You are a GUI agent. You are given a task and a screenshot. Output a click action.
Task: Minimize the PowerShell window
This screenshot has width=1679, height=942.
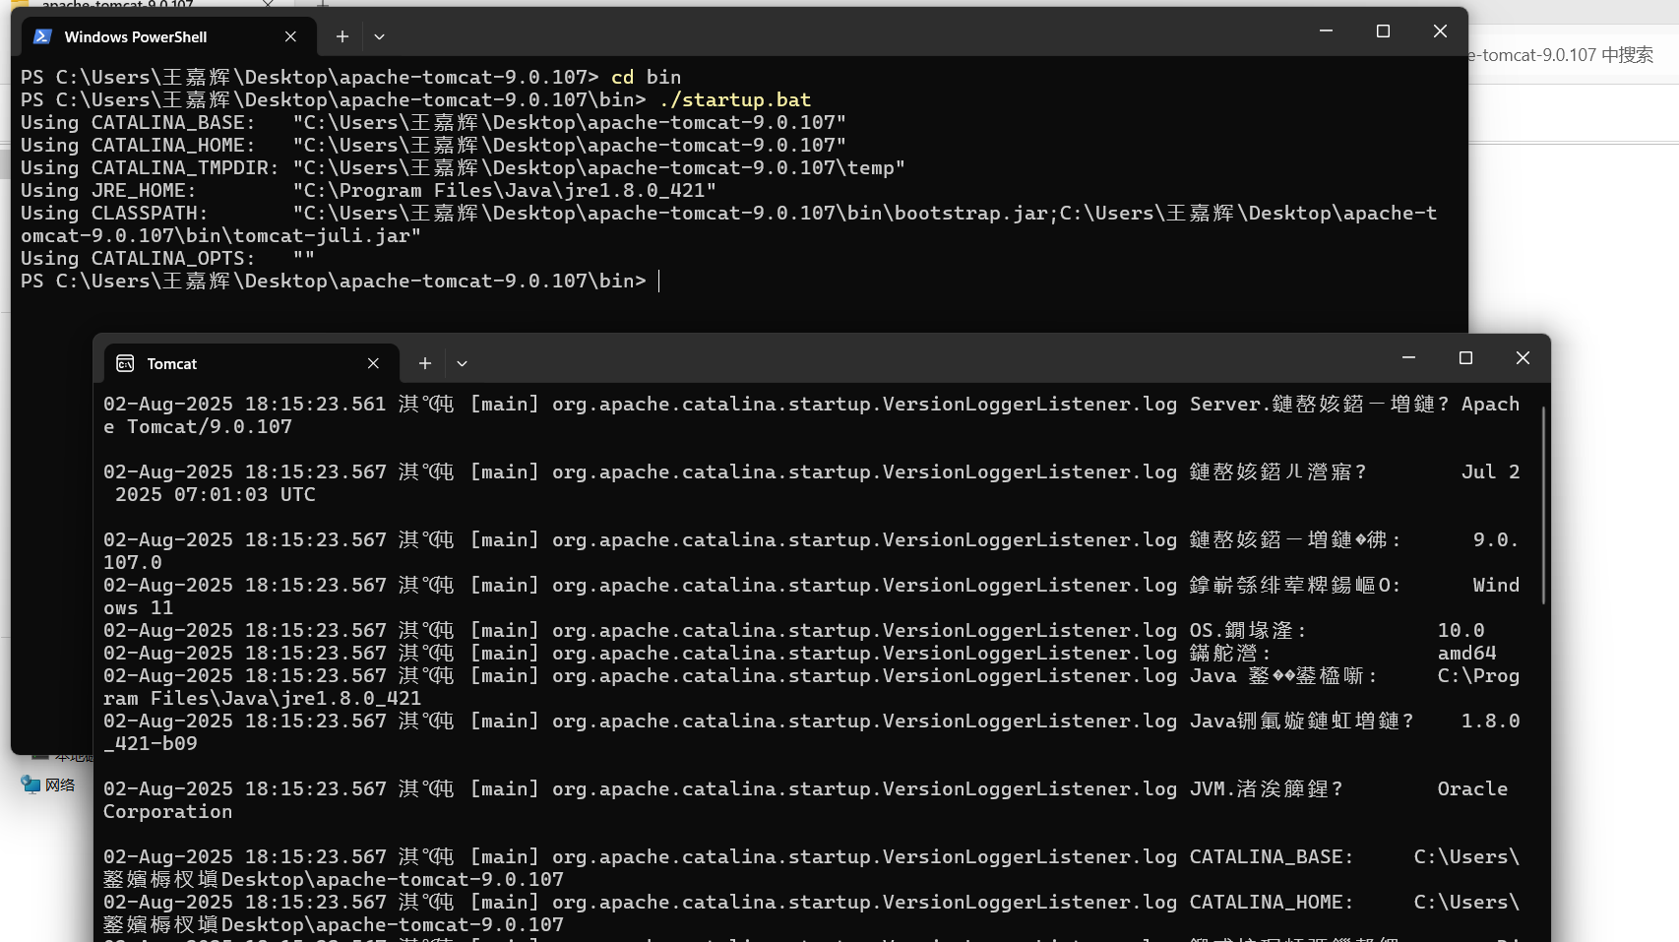[x=1326, y=31]
